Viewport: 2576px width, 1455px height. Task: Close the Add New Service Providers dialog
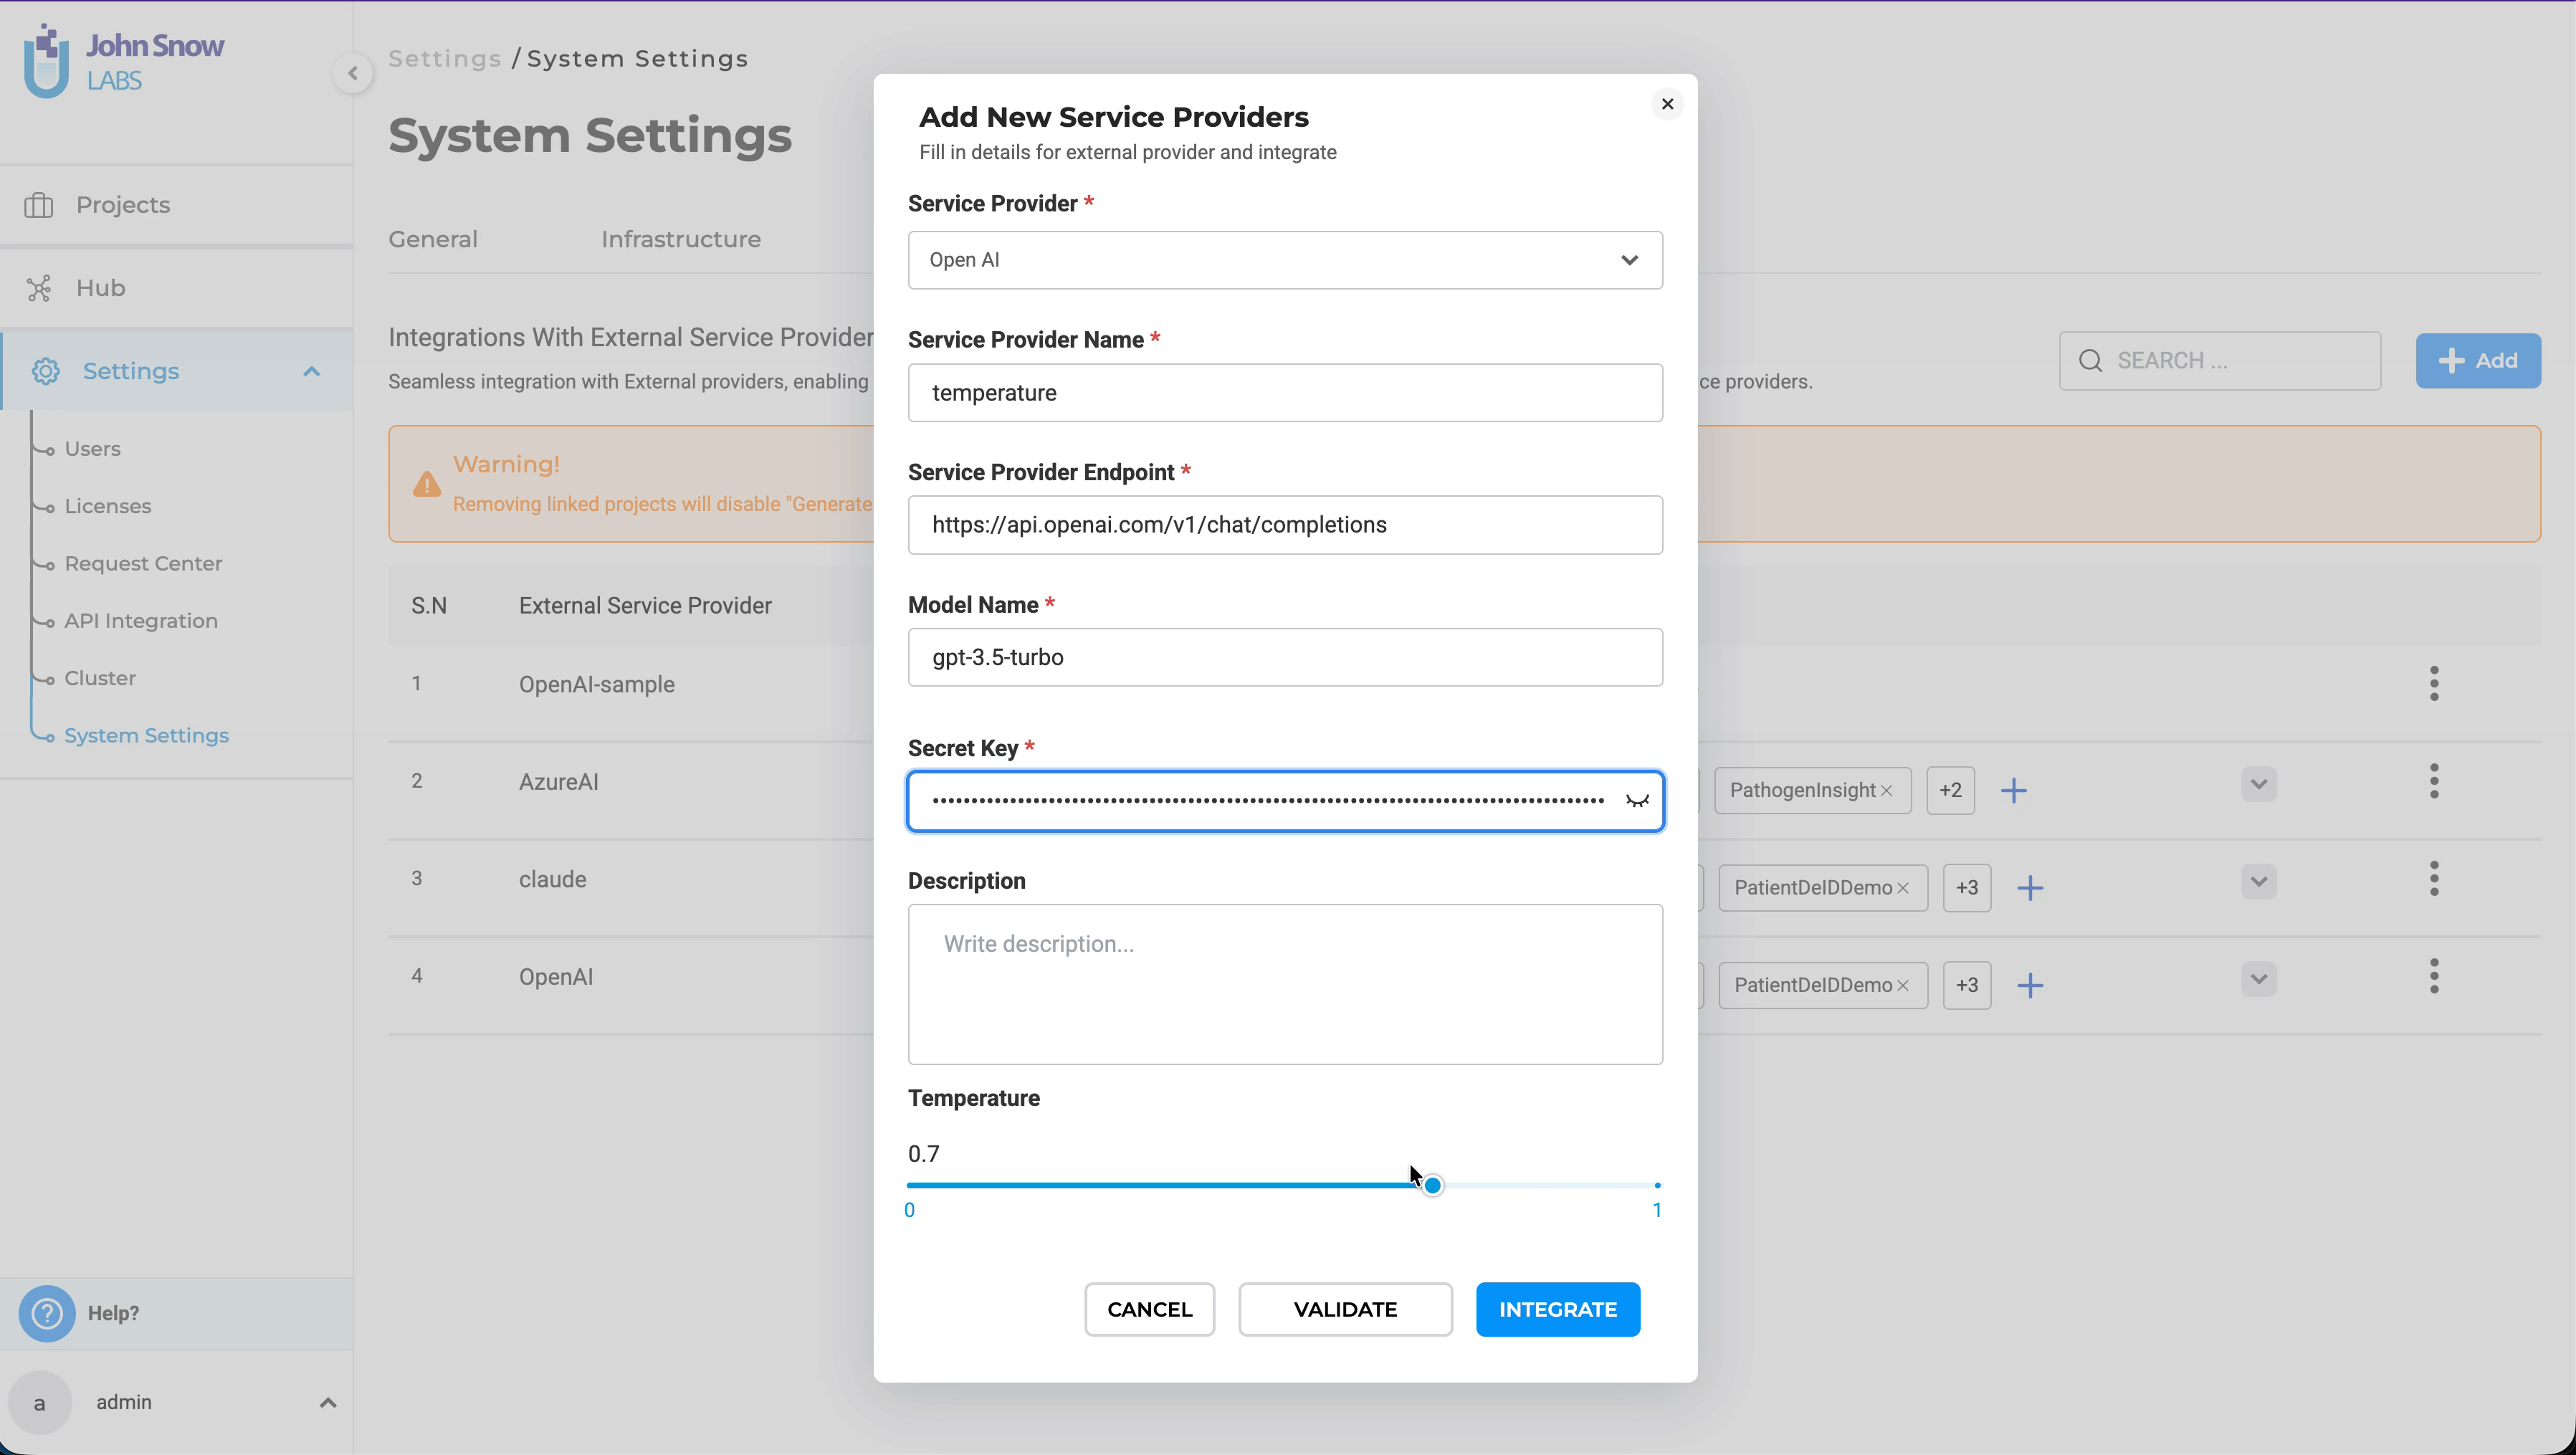pos(1667,104)
